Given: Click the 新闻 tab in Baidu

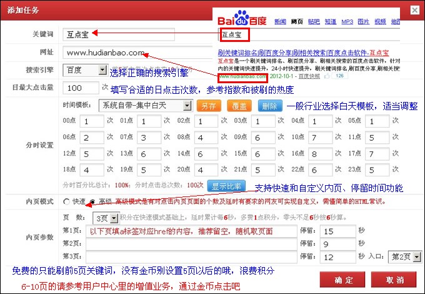Looking at the screenshot, I should pyautogui.click(x=280, y=22).
